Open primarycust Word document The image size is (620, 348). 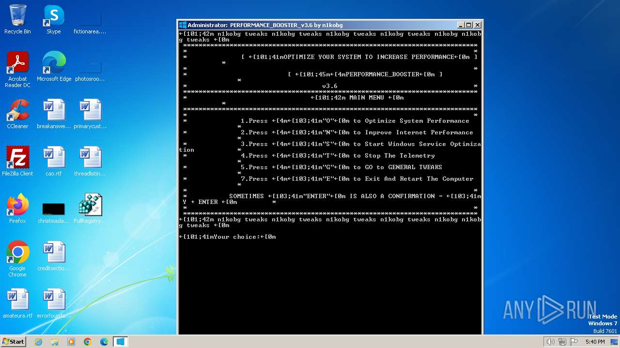click(90, 114)
